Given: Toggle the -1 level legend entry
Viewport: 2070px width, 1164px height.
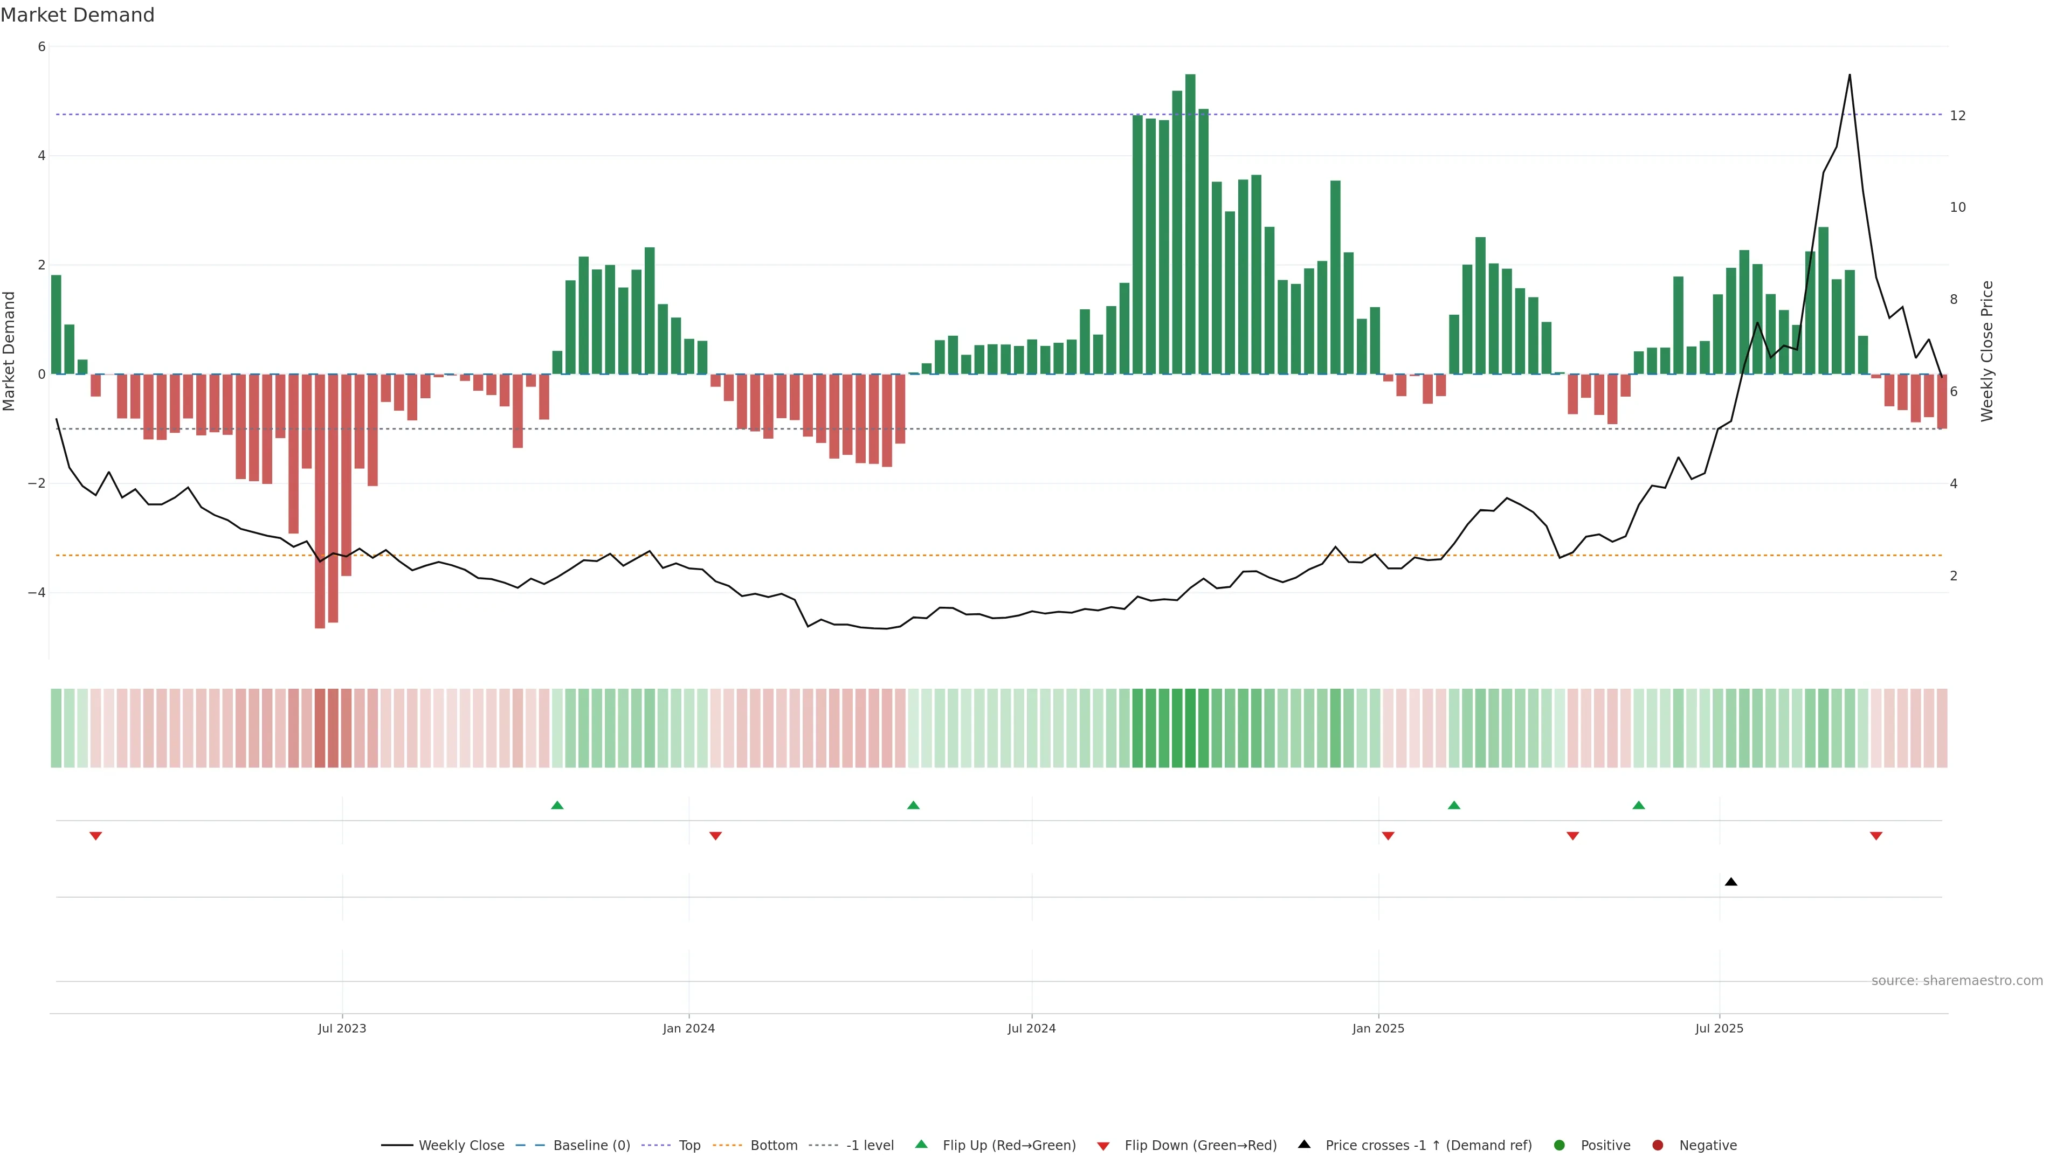Looking at the screenshot, I should (x=870, y=1146).
